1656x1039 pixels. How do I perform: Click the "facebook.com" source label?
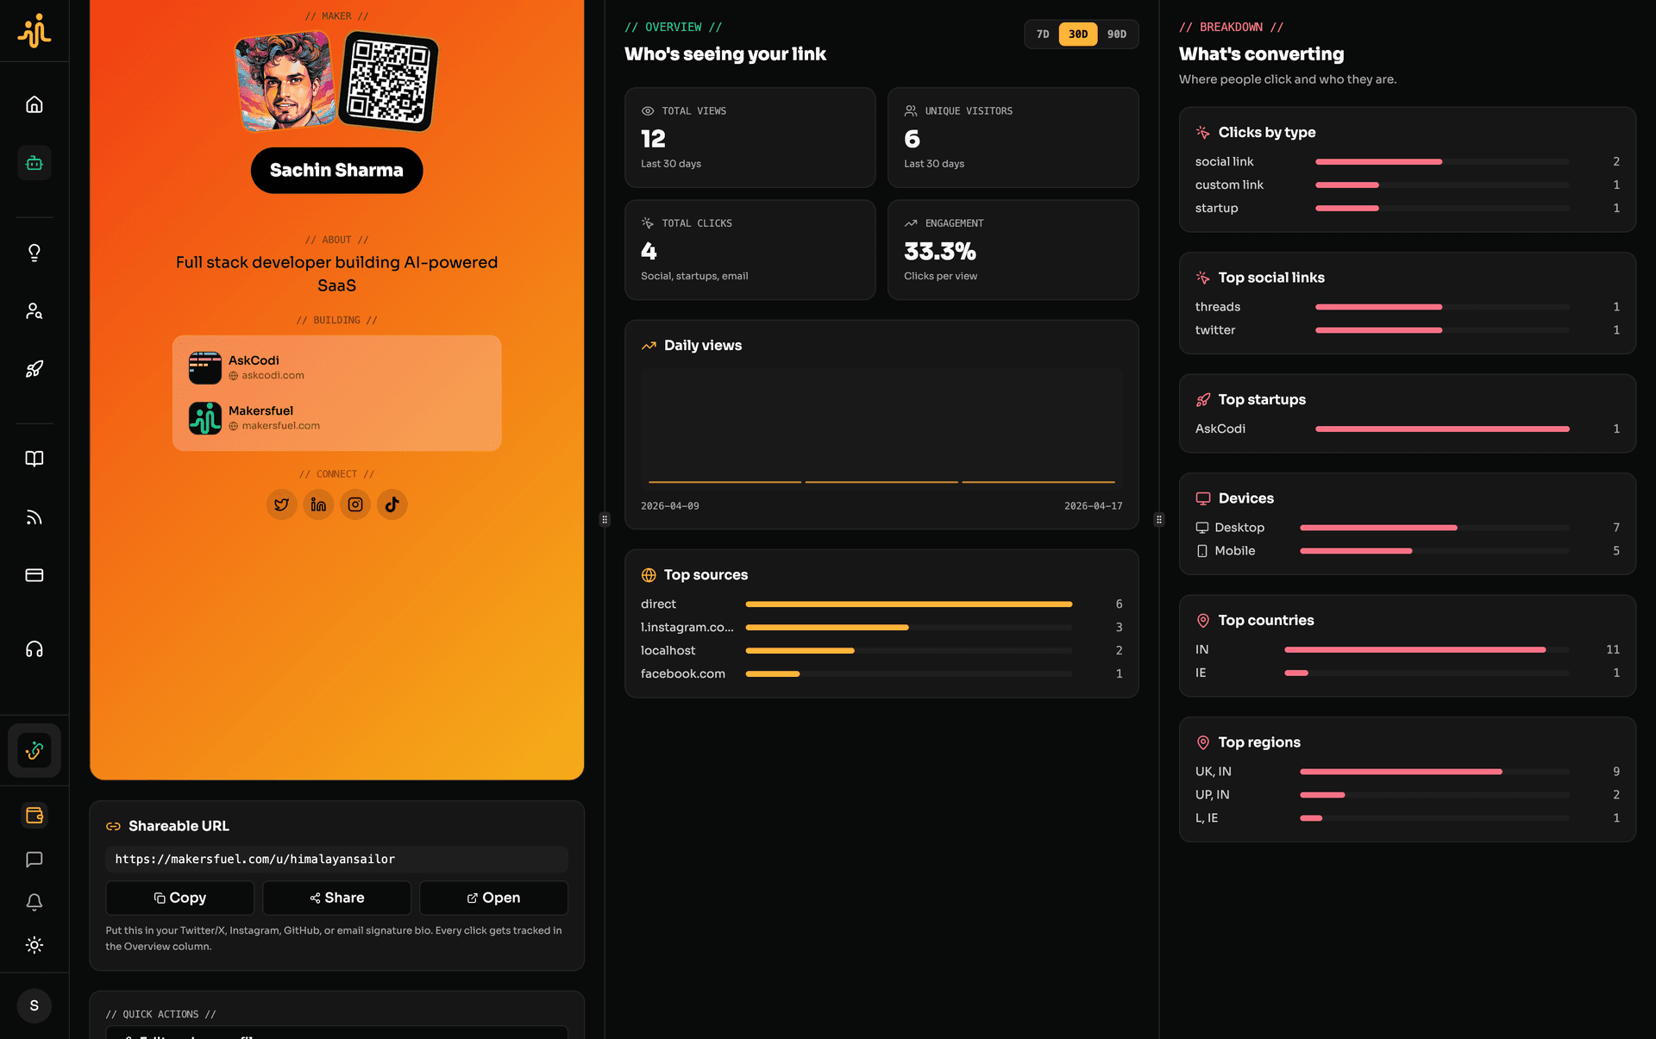683,674
